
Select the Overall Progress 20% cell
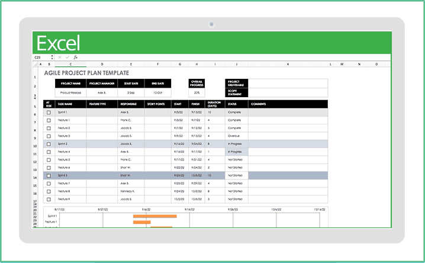point(196,92)
